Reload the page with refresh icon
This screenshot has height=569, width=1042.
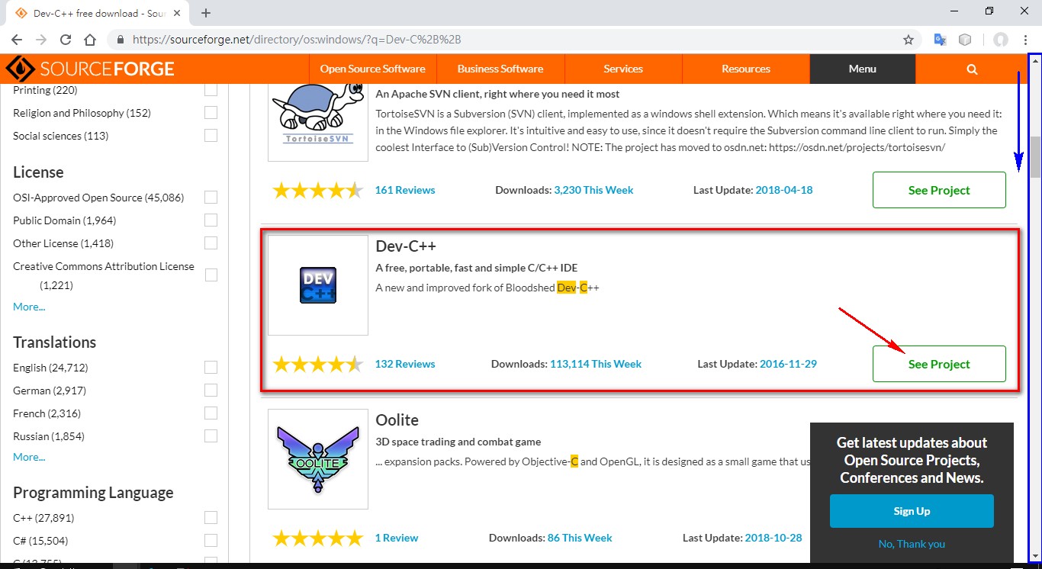(66, 40)
